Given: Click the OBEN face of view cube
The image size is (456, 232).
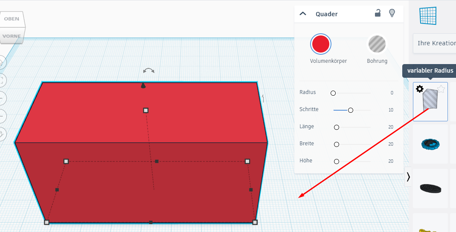Looking at the screenshot, I should tap(12, 19).
